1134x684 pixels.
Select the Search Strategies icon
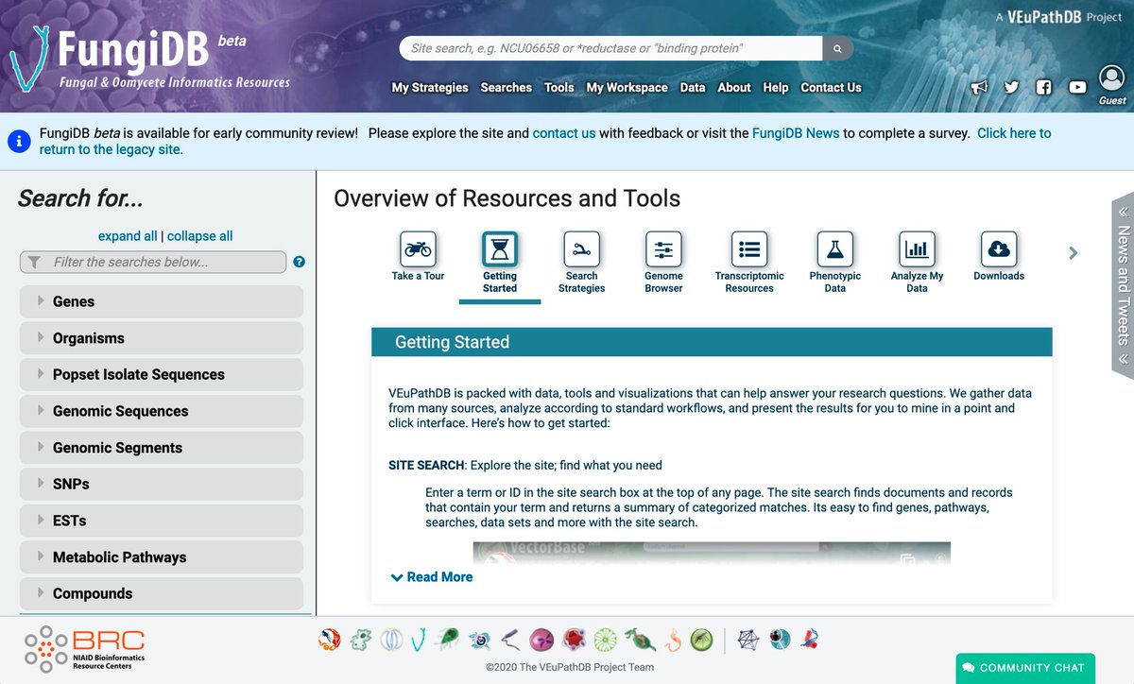point(581,249)
